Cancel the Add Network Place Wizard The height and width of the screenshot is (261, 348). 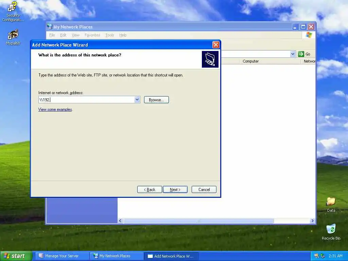pyautogui.click(x=204, y=190)
